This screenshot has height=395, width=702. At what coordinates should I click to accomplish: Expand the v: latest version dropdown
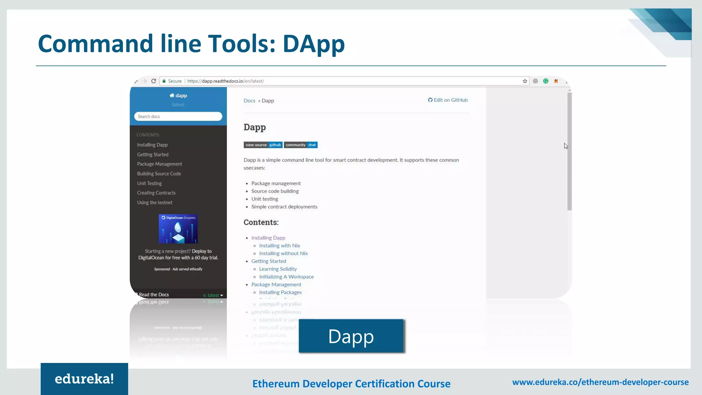(x=213, y=295)
